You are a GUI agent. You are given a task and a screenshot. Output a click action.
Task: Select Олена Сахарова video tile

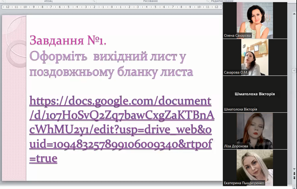pos(255,20)
